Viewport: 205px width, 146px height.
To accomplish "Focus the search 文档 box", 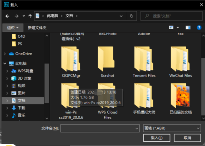I will coord(171,16).
